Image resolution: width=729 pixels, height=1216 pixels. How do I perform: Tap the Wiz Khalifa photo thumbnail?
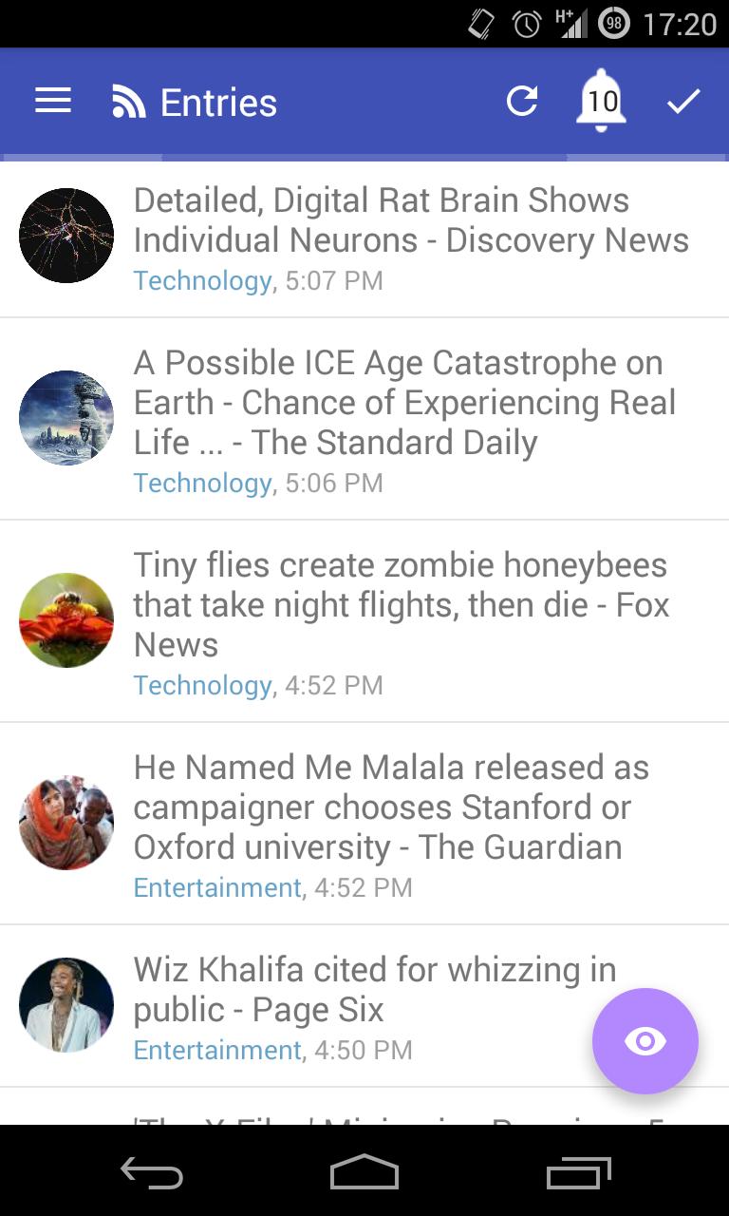tap(66, 1005)
